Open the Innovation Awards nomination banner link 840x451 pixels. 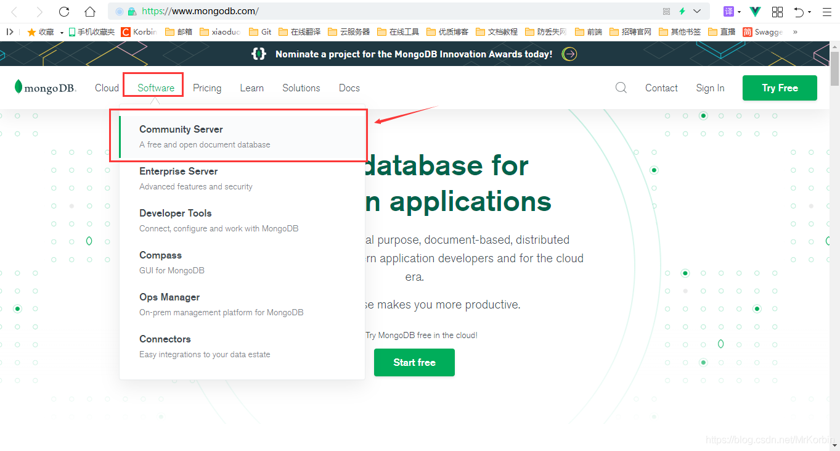(x=414, y=54)
